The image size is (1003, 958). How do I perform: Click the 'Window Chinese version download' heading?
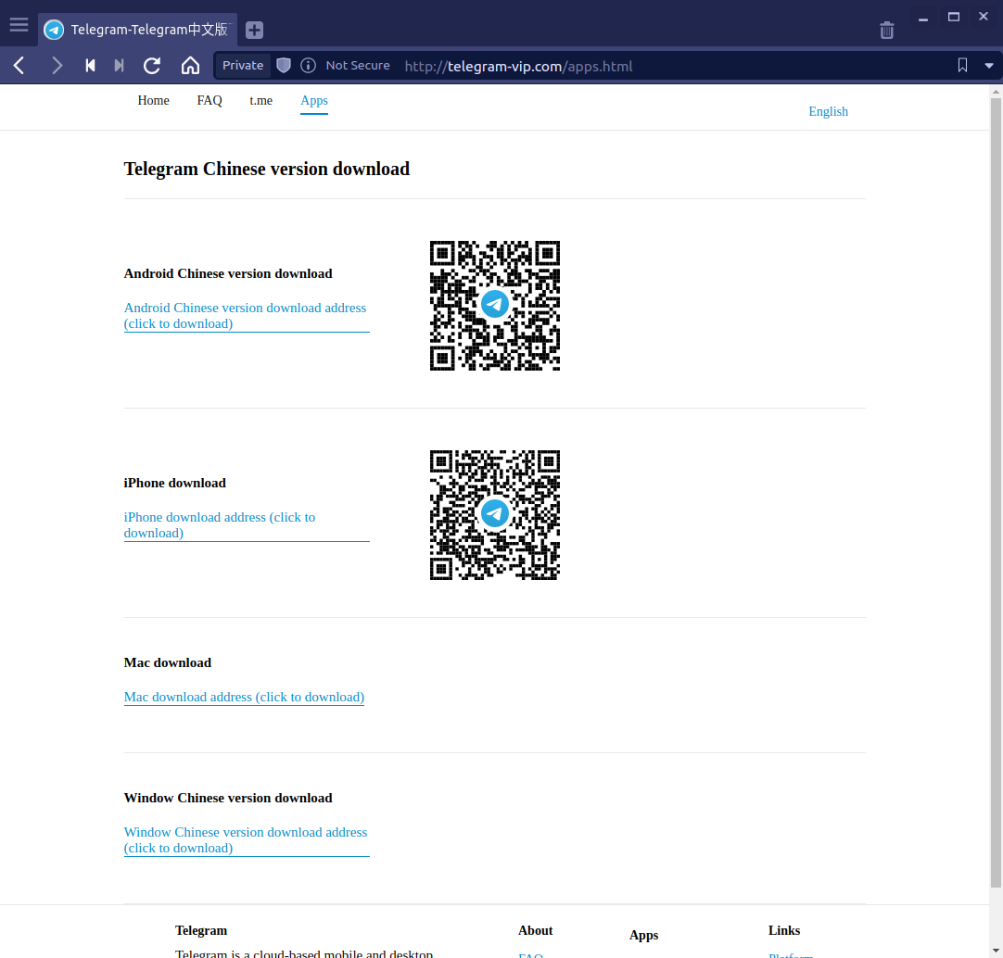(x=228, y=798)
